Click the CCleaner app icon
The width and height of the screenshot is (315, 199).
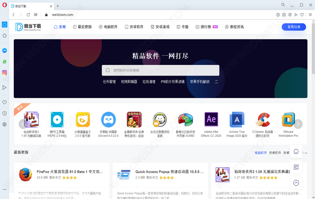[x=263, y=120]
